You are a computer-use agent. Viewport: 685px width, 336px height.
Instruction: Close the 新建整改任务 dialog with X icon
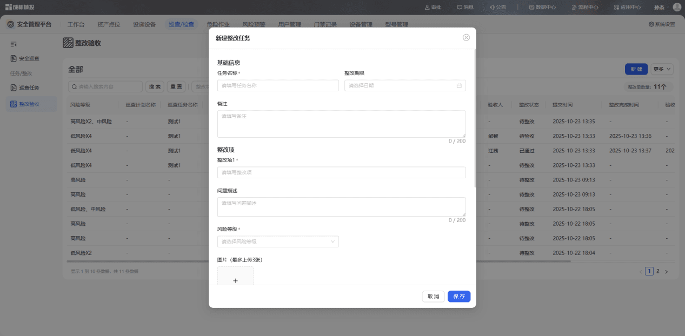[x=466, y=38]
